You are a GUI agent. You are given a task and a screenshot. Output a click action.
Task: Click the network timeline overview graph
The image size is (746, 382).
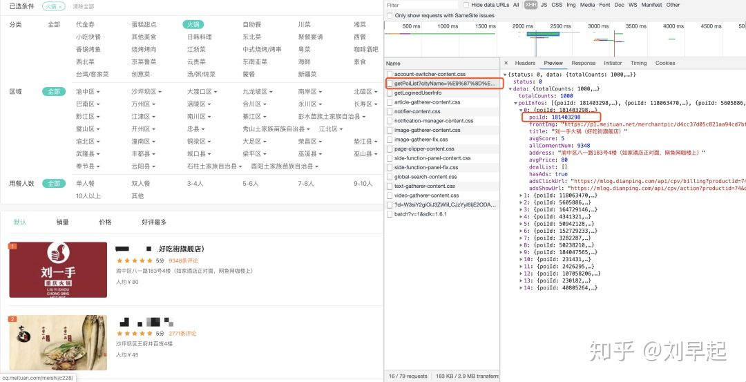tap(565, 39)
